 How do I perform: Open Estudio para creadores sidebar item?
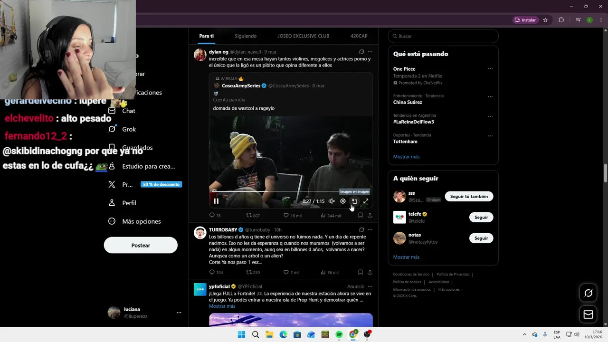point(142,166)
